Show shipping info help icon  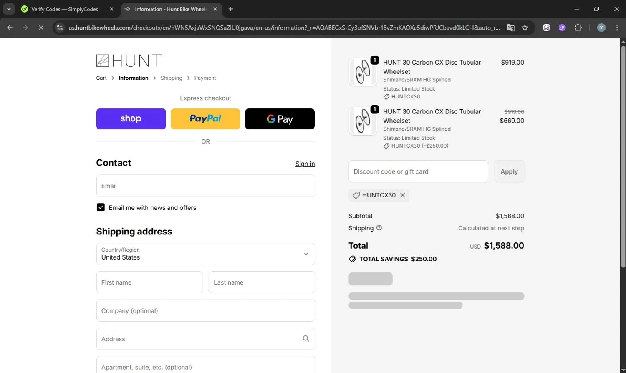[x=379, y=228]
